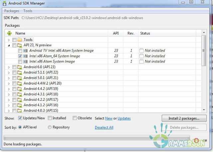Screen dimensions: 213x152
Task: Collapse the API 23, N preview node
Action: point(9,45)
